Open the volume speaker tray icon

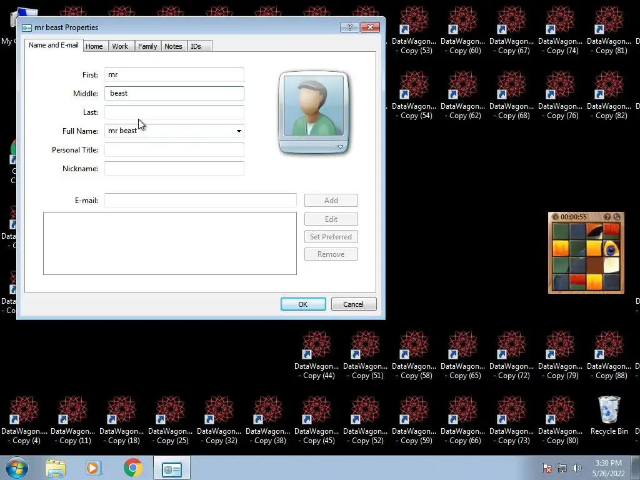click(577, 468)
